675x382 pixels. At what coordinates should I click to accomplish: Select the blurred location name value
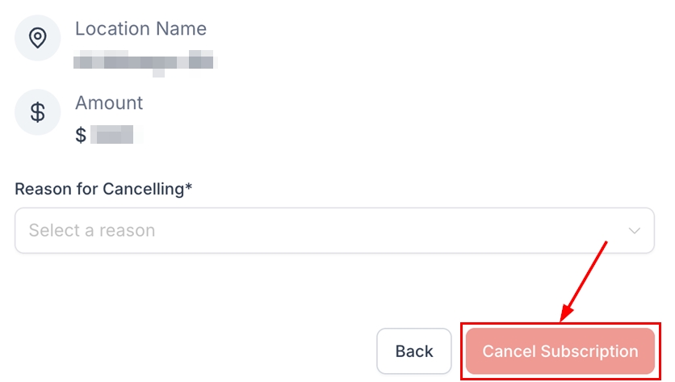pos(145,61)
